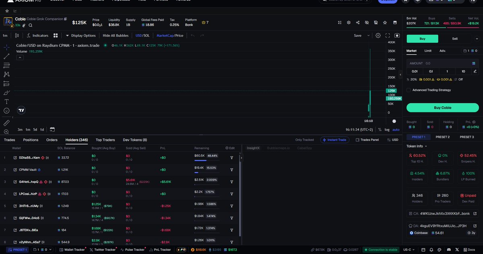Image resolution: width=483 pixels, height=254 pixels.
Task: Select the measure ruler tool
Action: point(6,122)
